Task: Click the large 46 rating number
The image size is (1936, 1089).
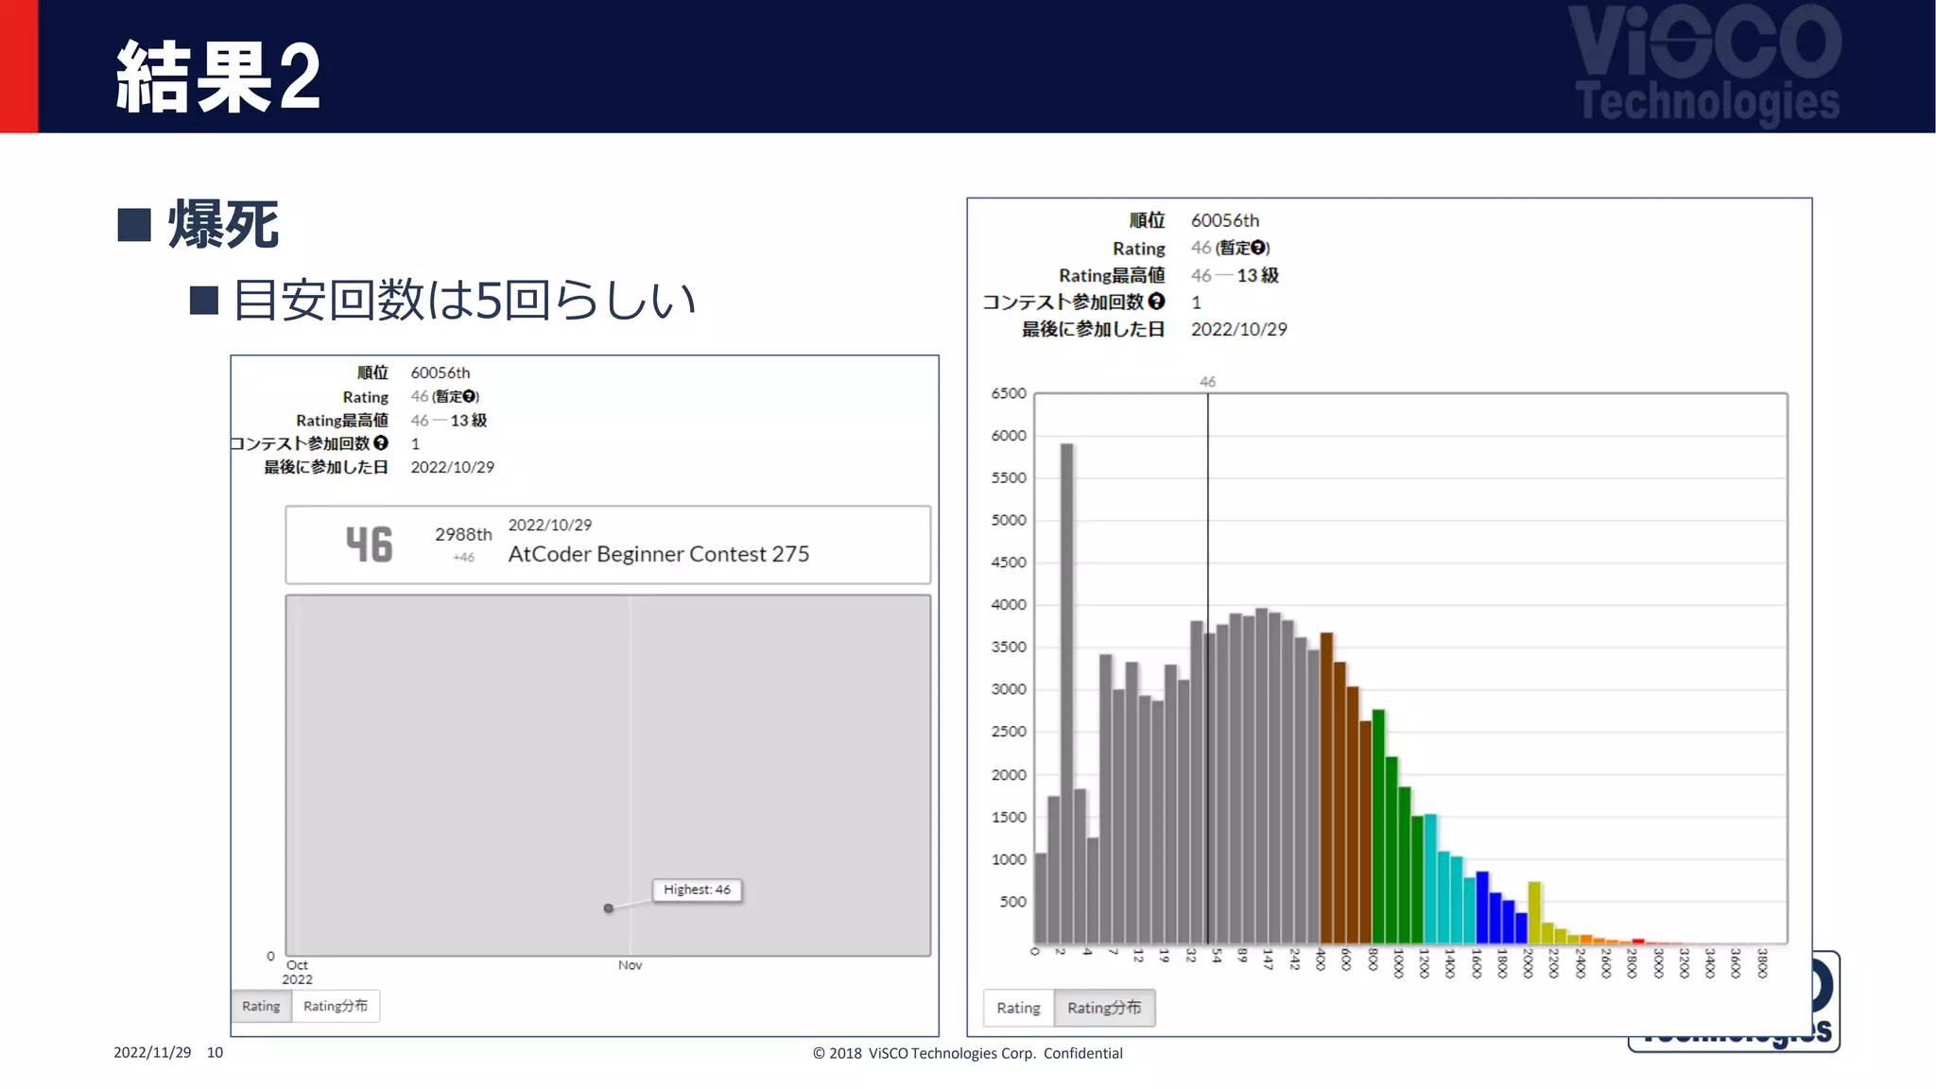Action: point(369,544)
